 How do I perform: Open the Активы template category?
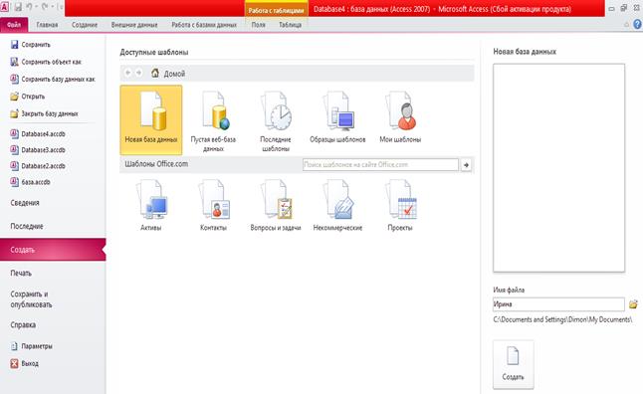pos(151,205)
